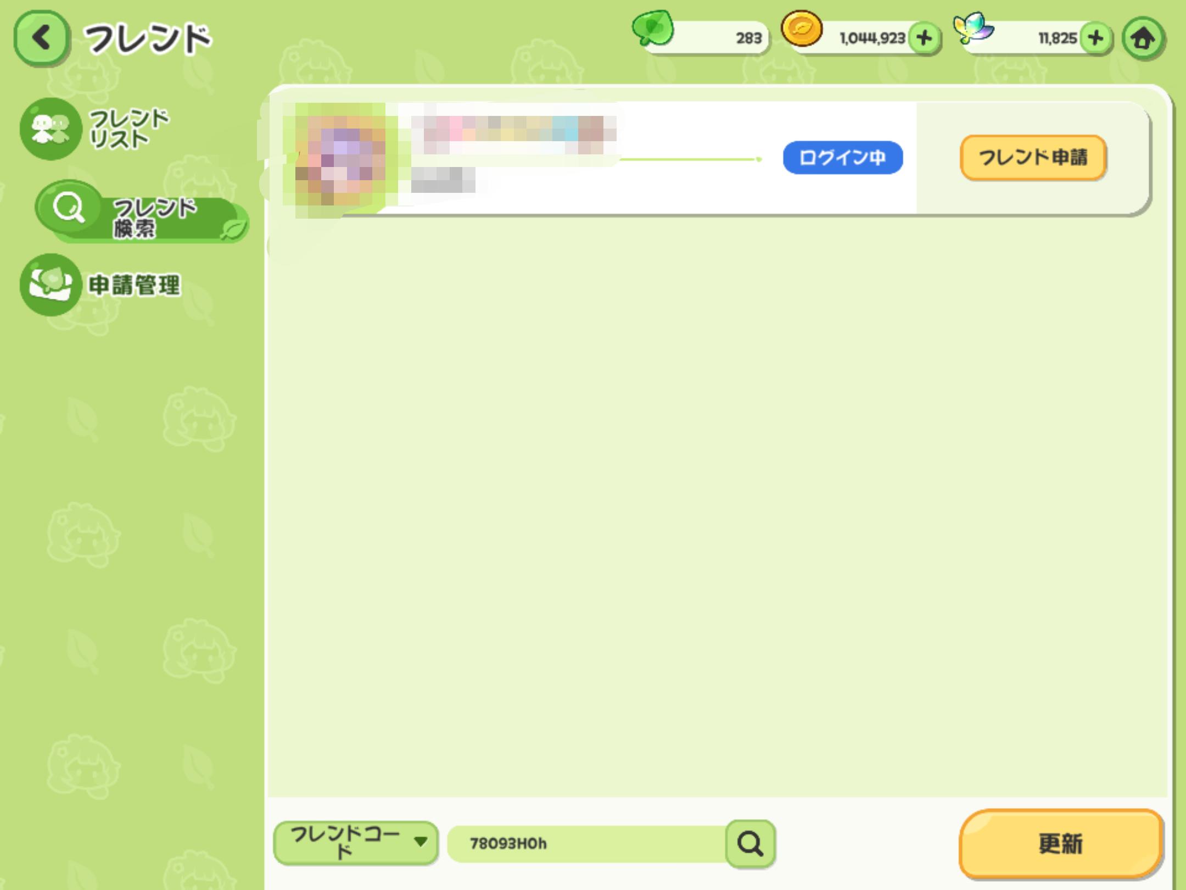Click the friend code input field
The width and height of the screenshot is (1186, 890).
[586, 843]
